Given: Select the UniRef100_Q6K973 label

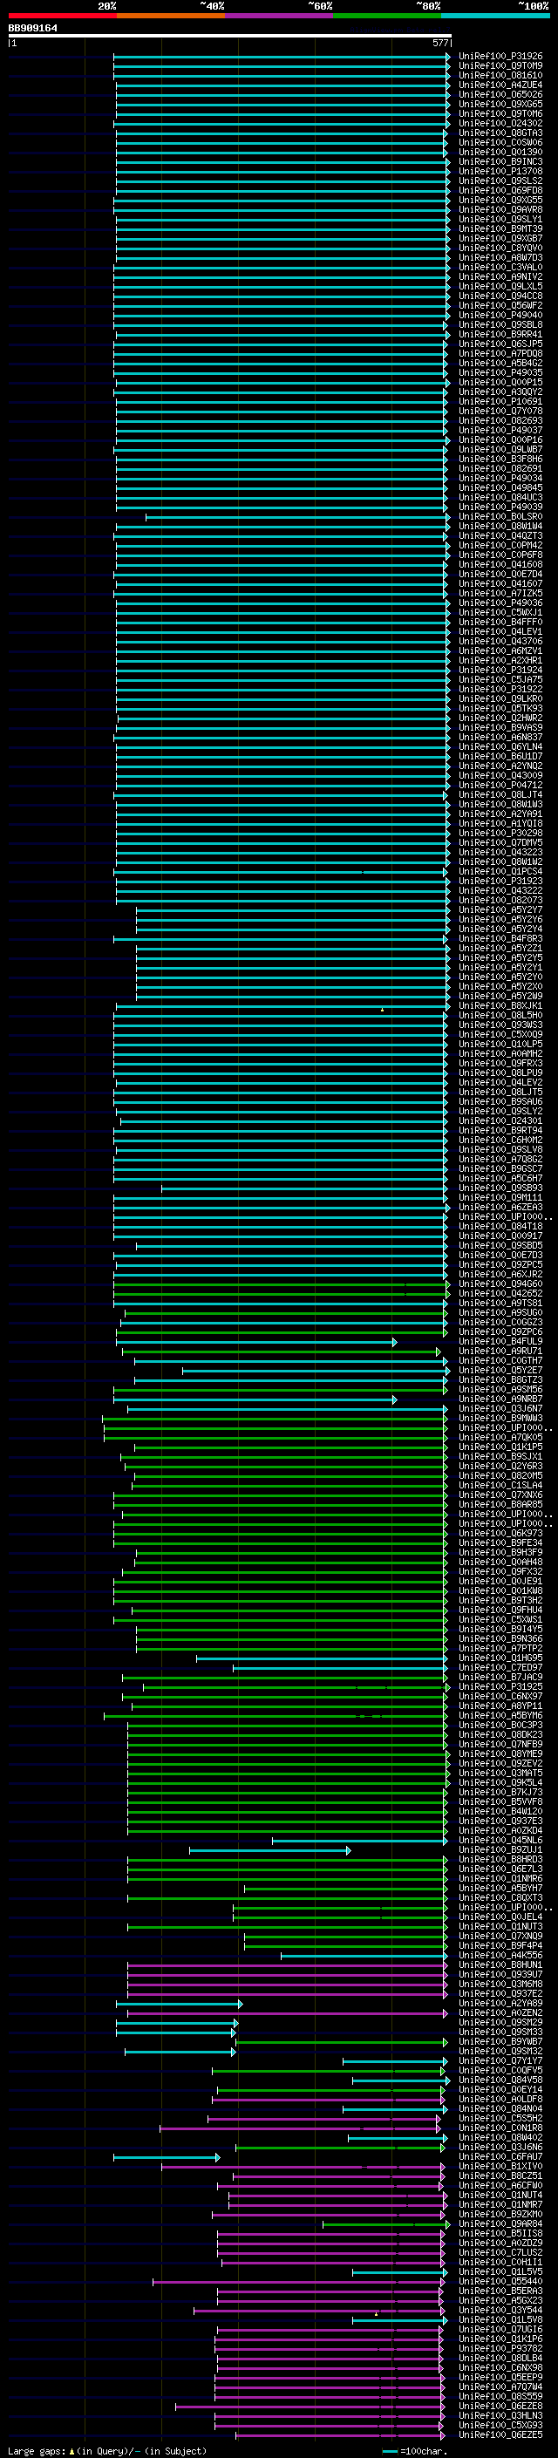Looking at the screenshot, I should 500,1534.
